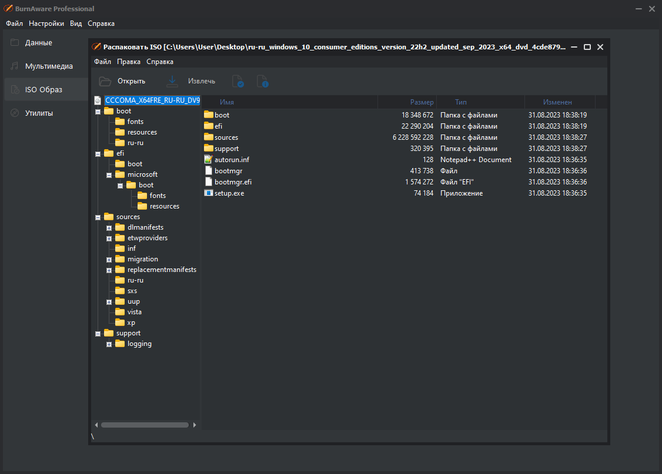Expand the dlmanifests folder node

109,228
